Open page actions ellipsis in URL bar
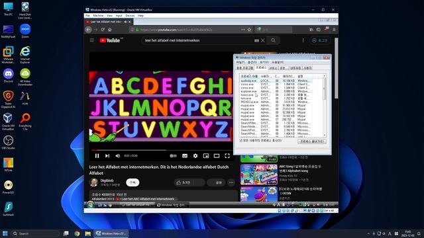Screen dimensions: 424x238 pos(243,29)
